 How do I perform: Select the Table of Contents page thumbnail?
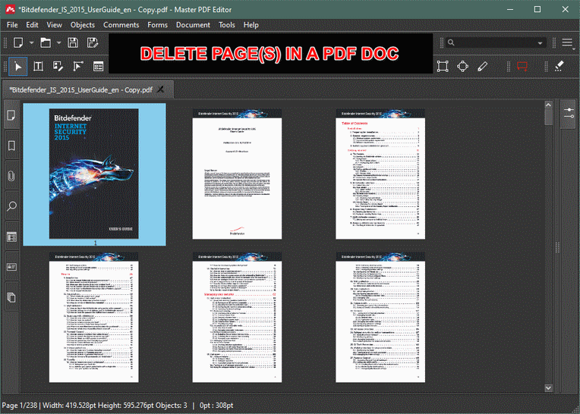(x=380, y=174)
